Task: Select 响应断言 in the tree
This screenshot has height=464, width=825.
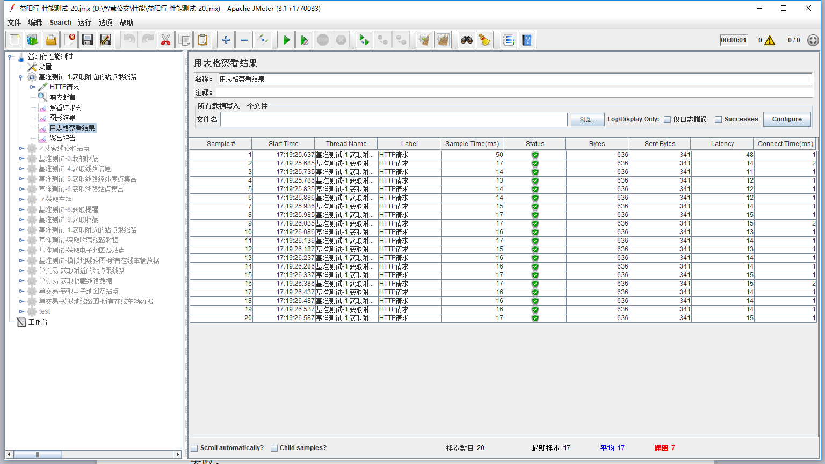Action: tap(62, 97)
